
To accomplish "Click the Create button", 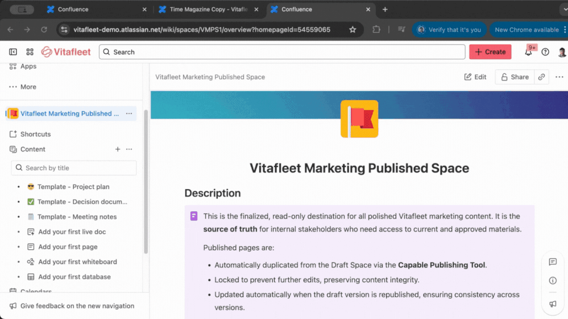I will (x=490, y=52).
